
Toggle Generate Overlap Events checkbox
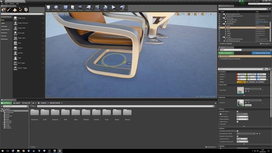238,136
